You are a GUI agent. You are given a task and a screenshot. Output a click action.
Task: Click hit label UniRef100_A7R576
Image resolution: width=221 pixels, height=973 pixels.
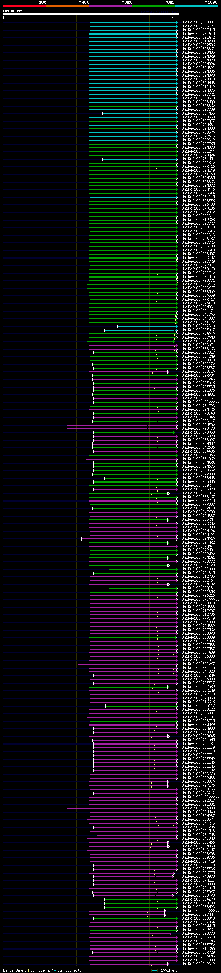tap(198, 136)
